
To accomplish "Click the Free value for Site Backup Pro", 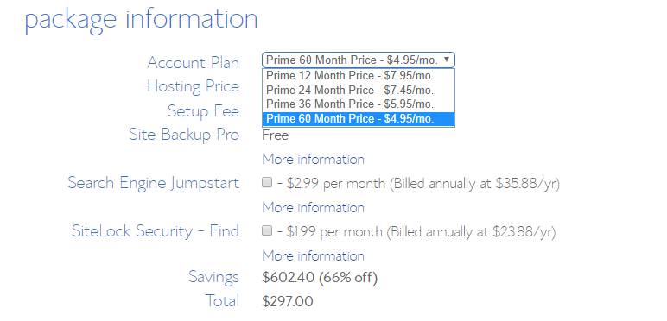I will 276,135.
